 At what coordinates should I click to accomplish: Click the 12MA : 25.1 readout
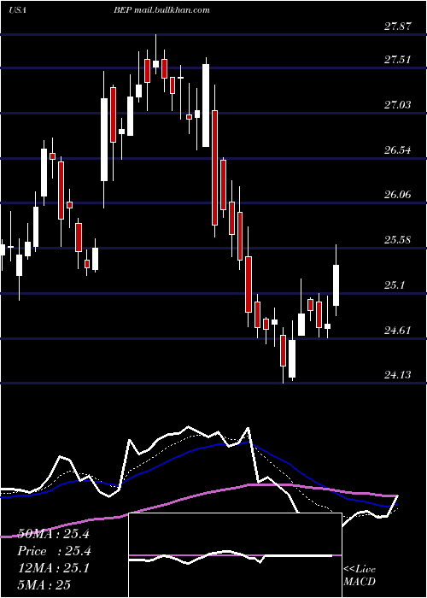[53, 568]
